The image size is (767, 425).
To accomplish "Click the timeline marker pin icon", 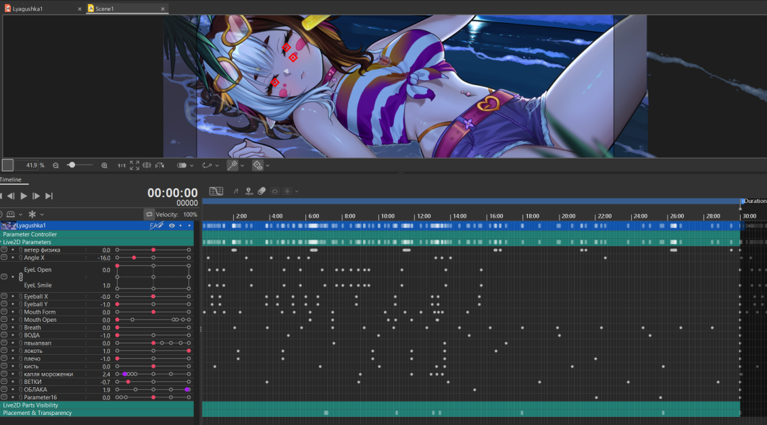I will coord(249,192).
